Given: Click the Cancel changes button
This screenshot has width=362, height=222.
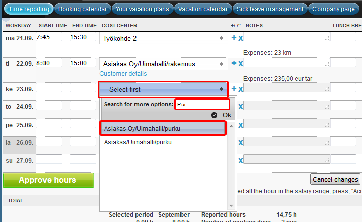Looking at the screenshot, I should [335, 179].
